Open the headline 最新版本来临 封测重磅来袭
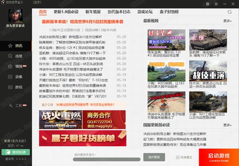This screenshot has height=166, width=239. [83, 22]
